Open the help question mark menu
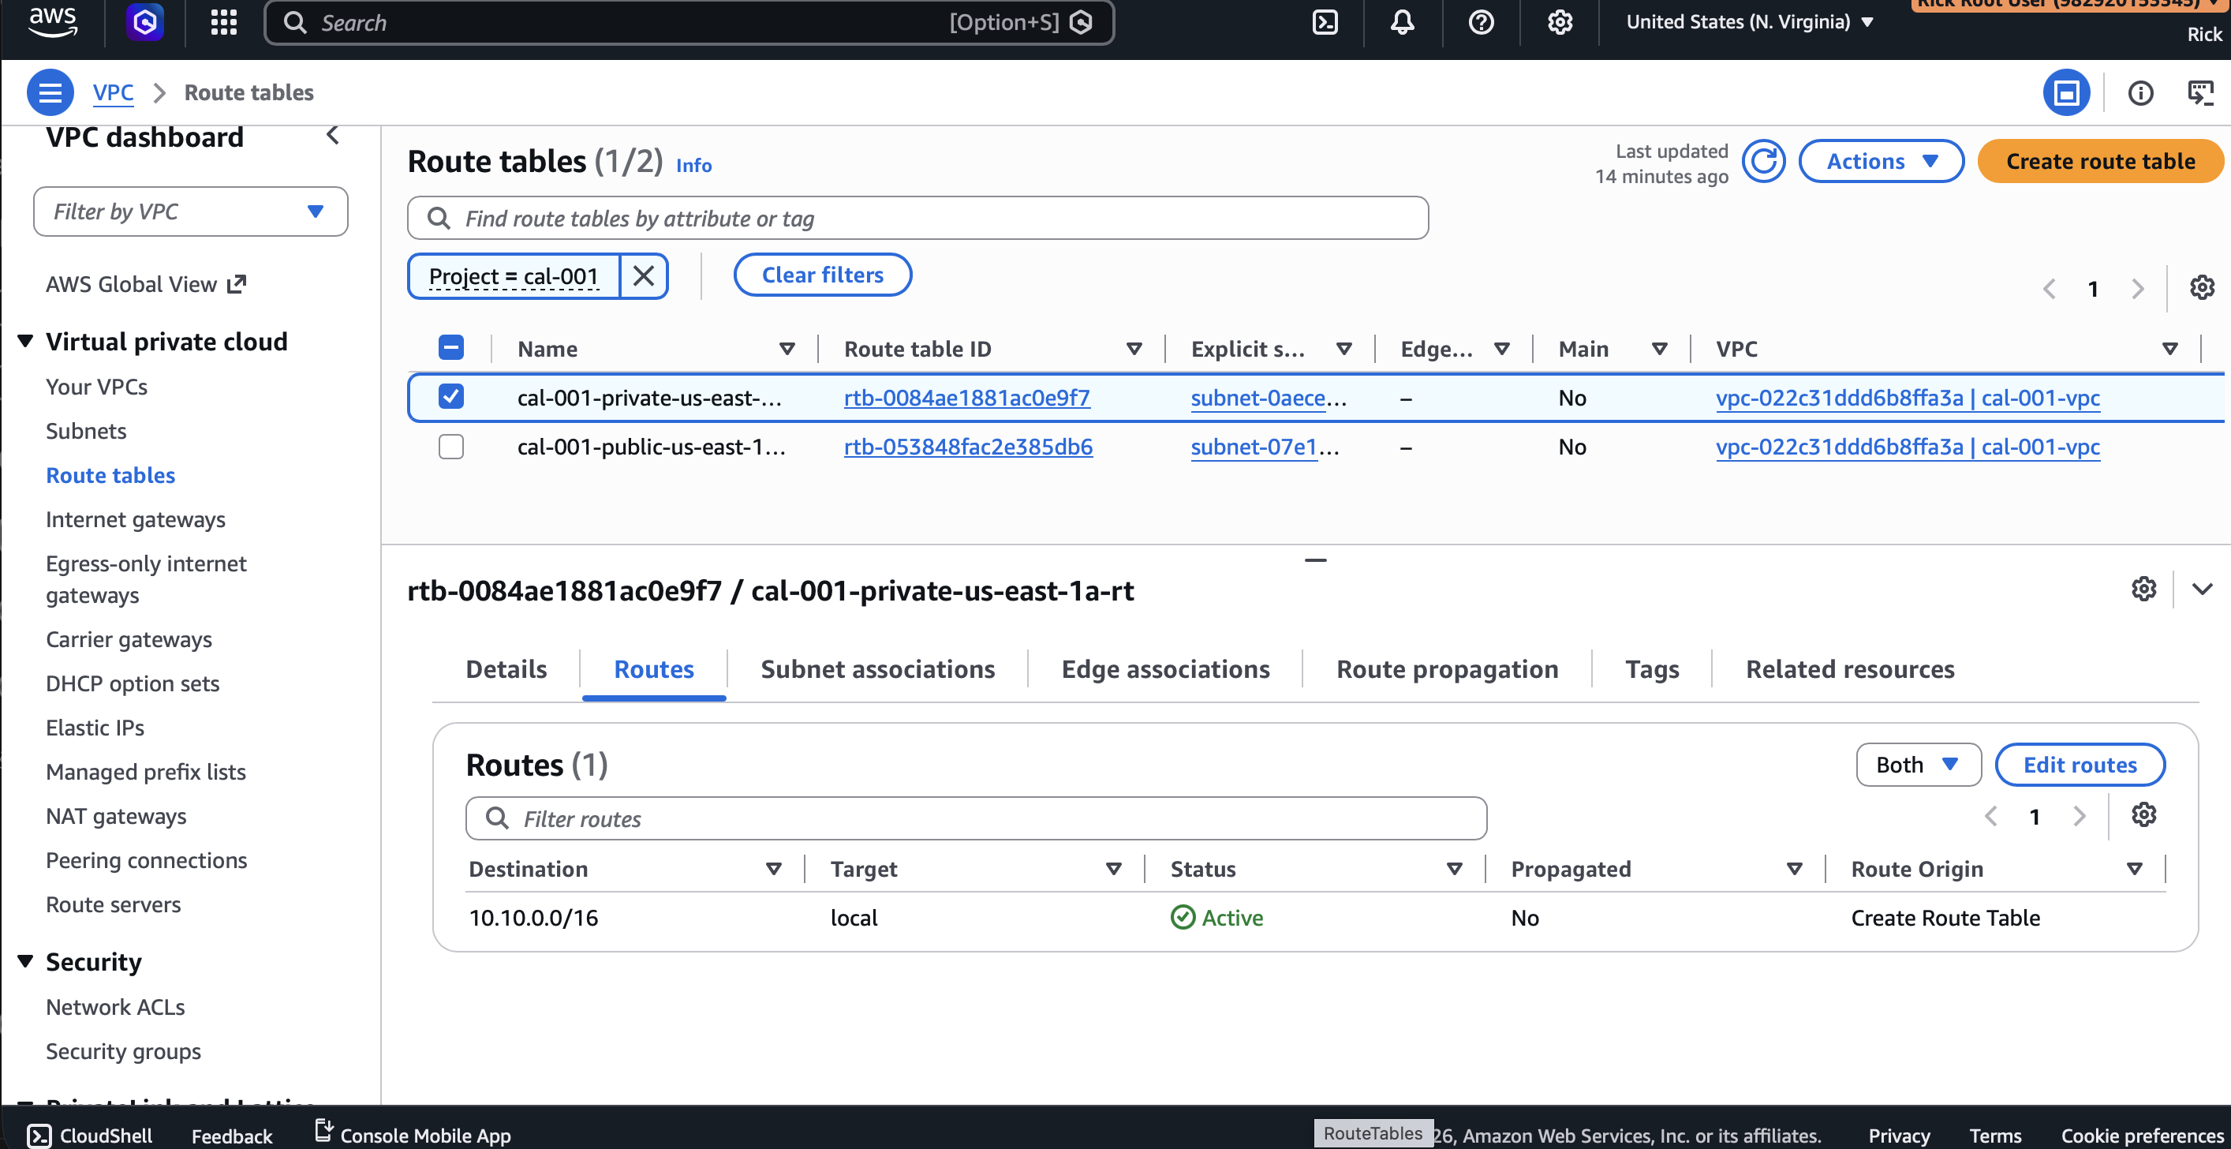 pos(1481,21)
